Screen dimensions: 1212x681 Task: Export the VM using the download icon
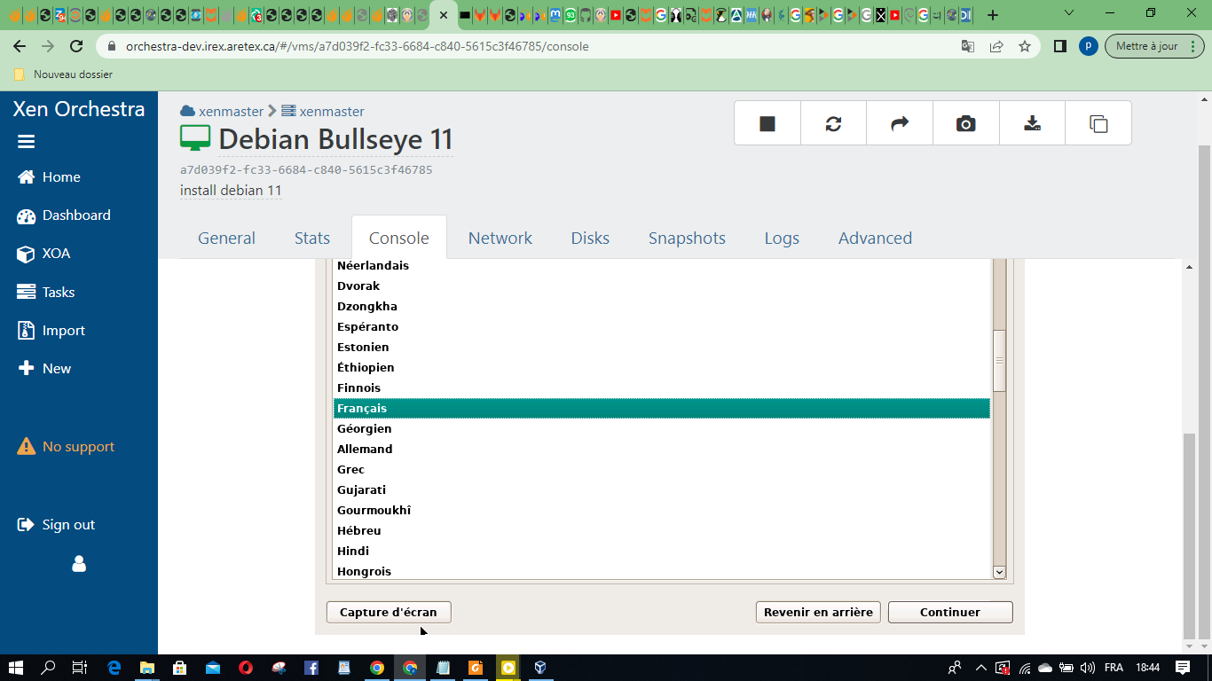[1032, 123]
